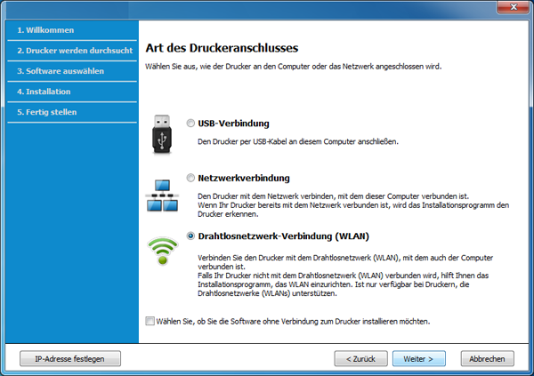Click the heading Art des Druckeranschlusses

click(x=222, y=48)
